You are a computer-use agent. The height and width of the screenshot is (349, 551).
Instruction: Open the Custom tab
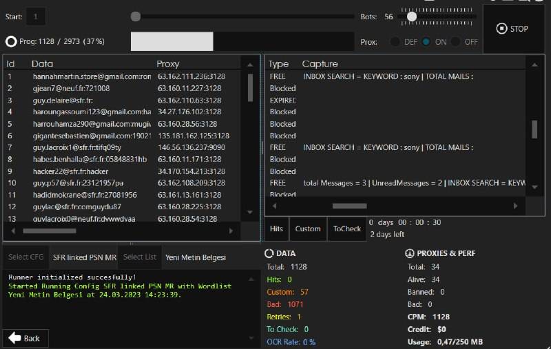tap(308, 229)
